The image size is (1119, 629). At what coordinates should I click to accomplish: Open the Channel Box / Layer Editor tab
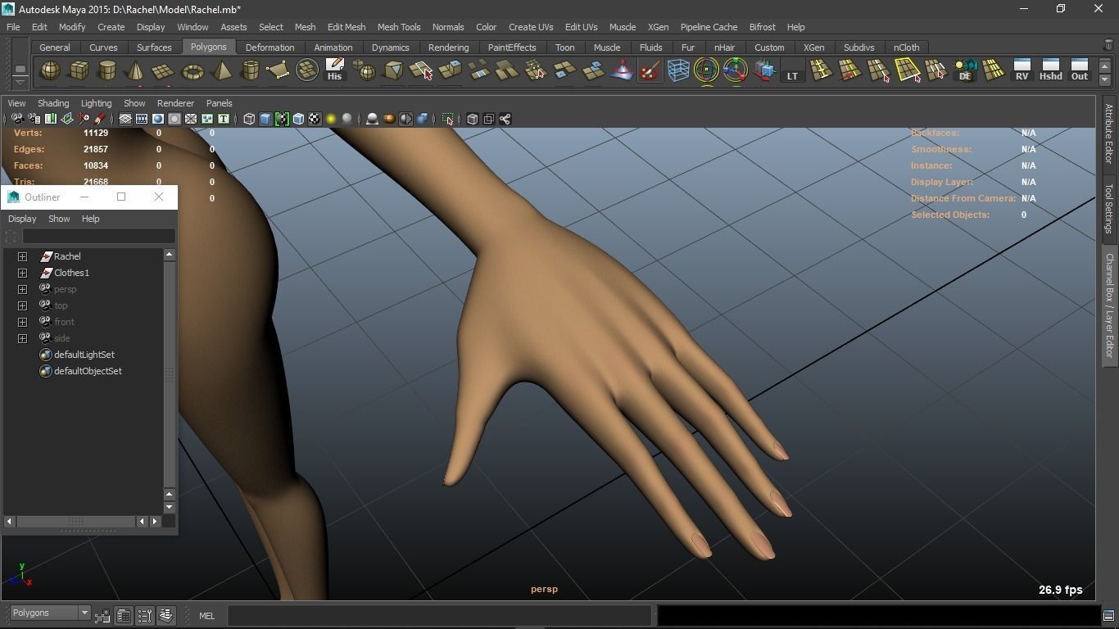pyautogui.click(x=1108, y=305)
